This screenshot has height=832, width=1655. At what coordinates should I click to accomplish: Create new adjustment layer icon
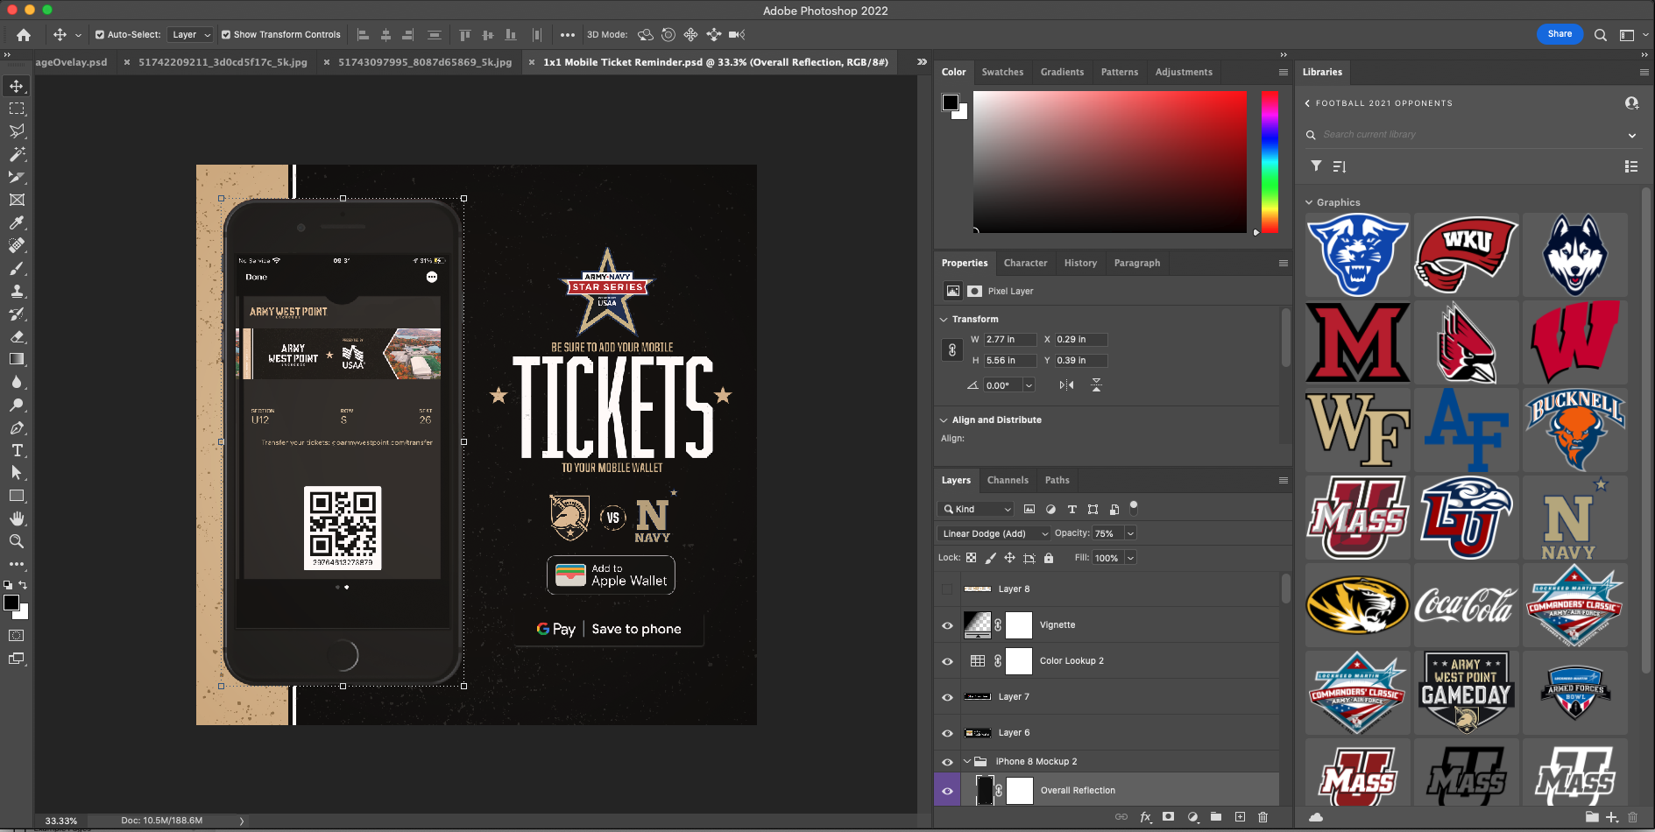(x=1192, y=816)
